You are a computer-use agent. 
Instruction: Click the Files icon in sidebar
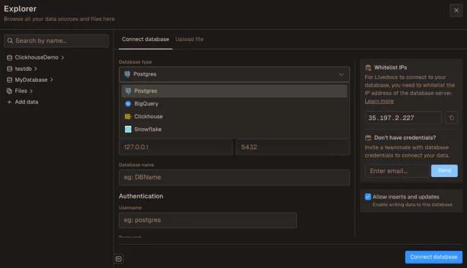pos(9,91)
